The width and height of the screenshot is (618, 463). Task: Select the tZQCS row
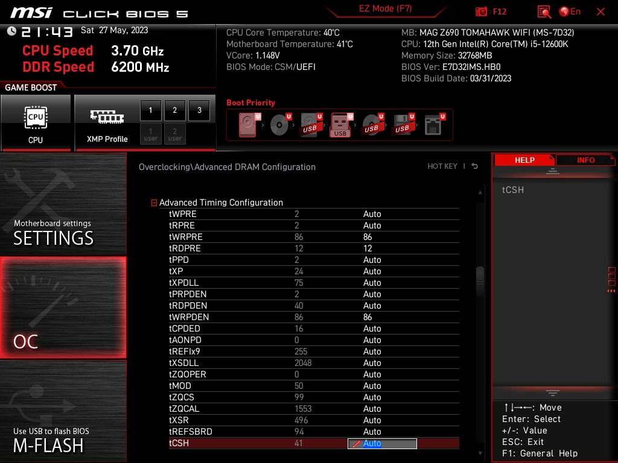pos(314,397)
